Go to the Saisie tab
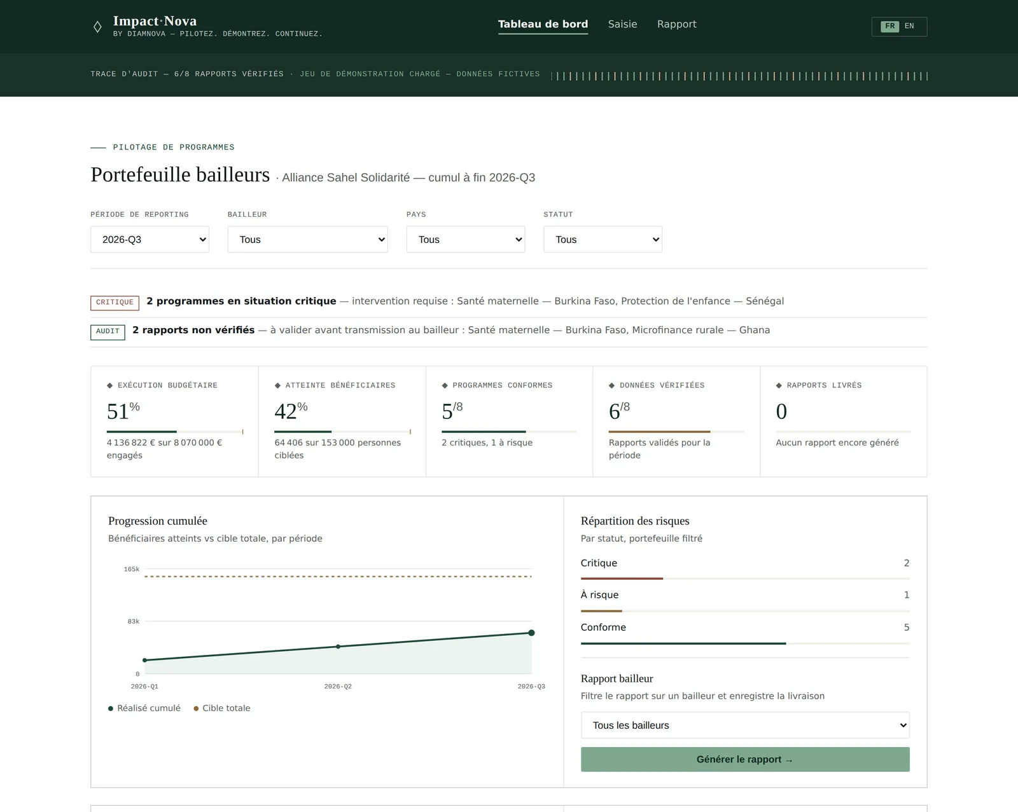Image resolution: width=1018 pixels, height=812 pixels. pyautogui.click(x=622, y=24)
